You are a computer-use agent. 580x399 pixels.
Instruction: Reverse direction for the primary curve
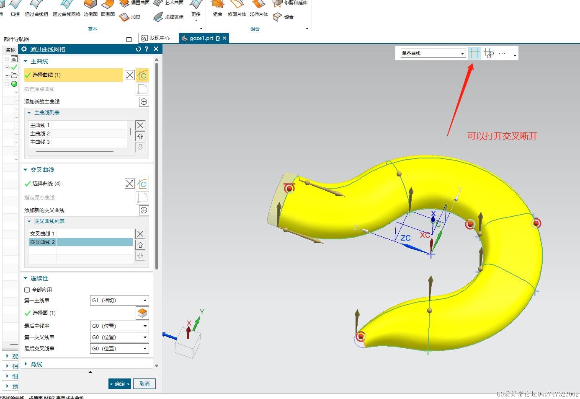130,75
